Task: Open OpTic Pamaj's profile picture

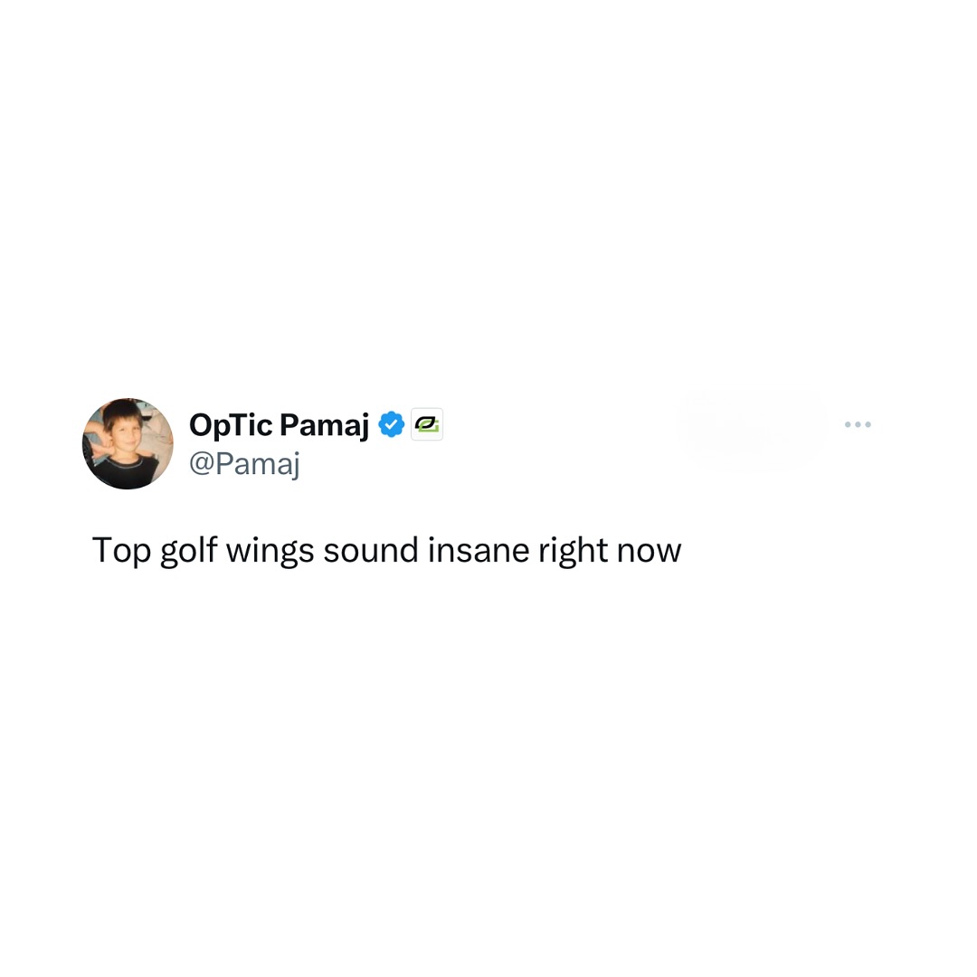Action: click(x=128, y=443)
